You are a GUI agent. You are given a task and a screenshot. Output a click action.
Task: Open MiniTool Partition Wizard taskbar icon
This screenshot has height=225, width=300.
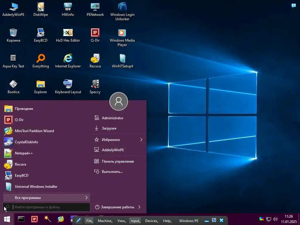tap(61, 219)
